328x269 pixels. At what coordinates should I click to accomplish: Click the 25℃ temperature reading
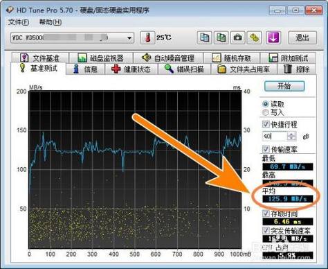(x=164, y=37)
